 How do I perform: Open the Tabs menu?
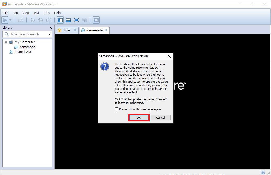(46, 13)
